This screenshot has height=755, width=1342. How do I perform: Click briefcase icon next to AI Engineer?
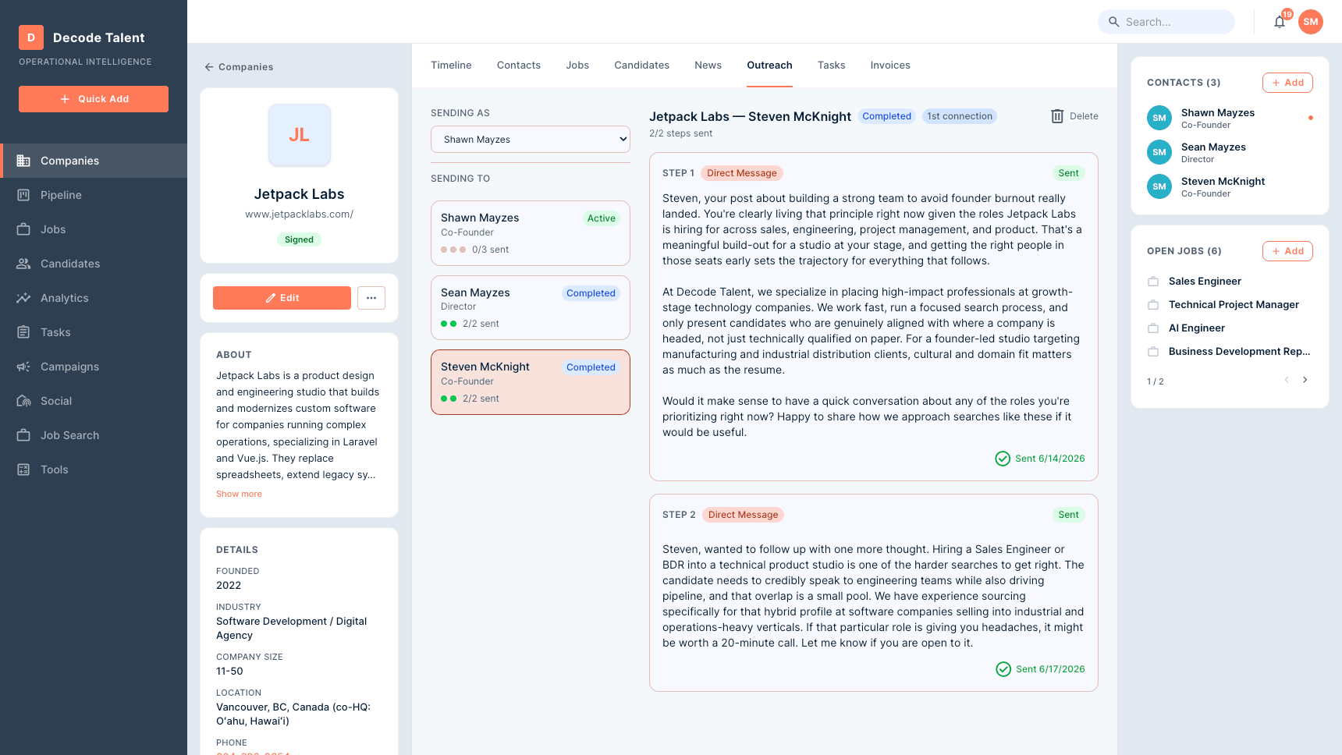tap(1153, 328)
